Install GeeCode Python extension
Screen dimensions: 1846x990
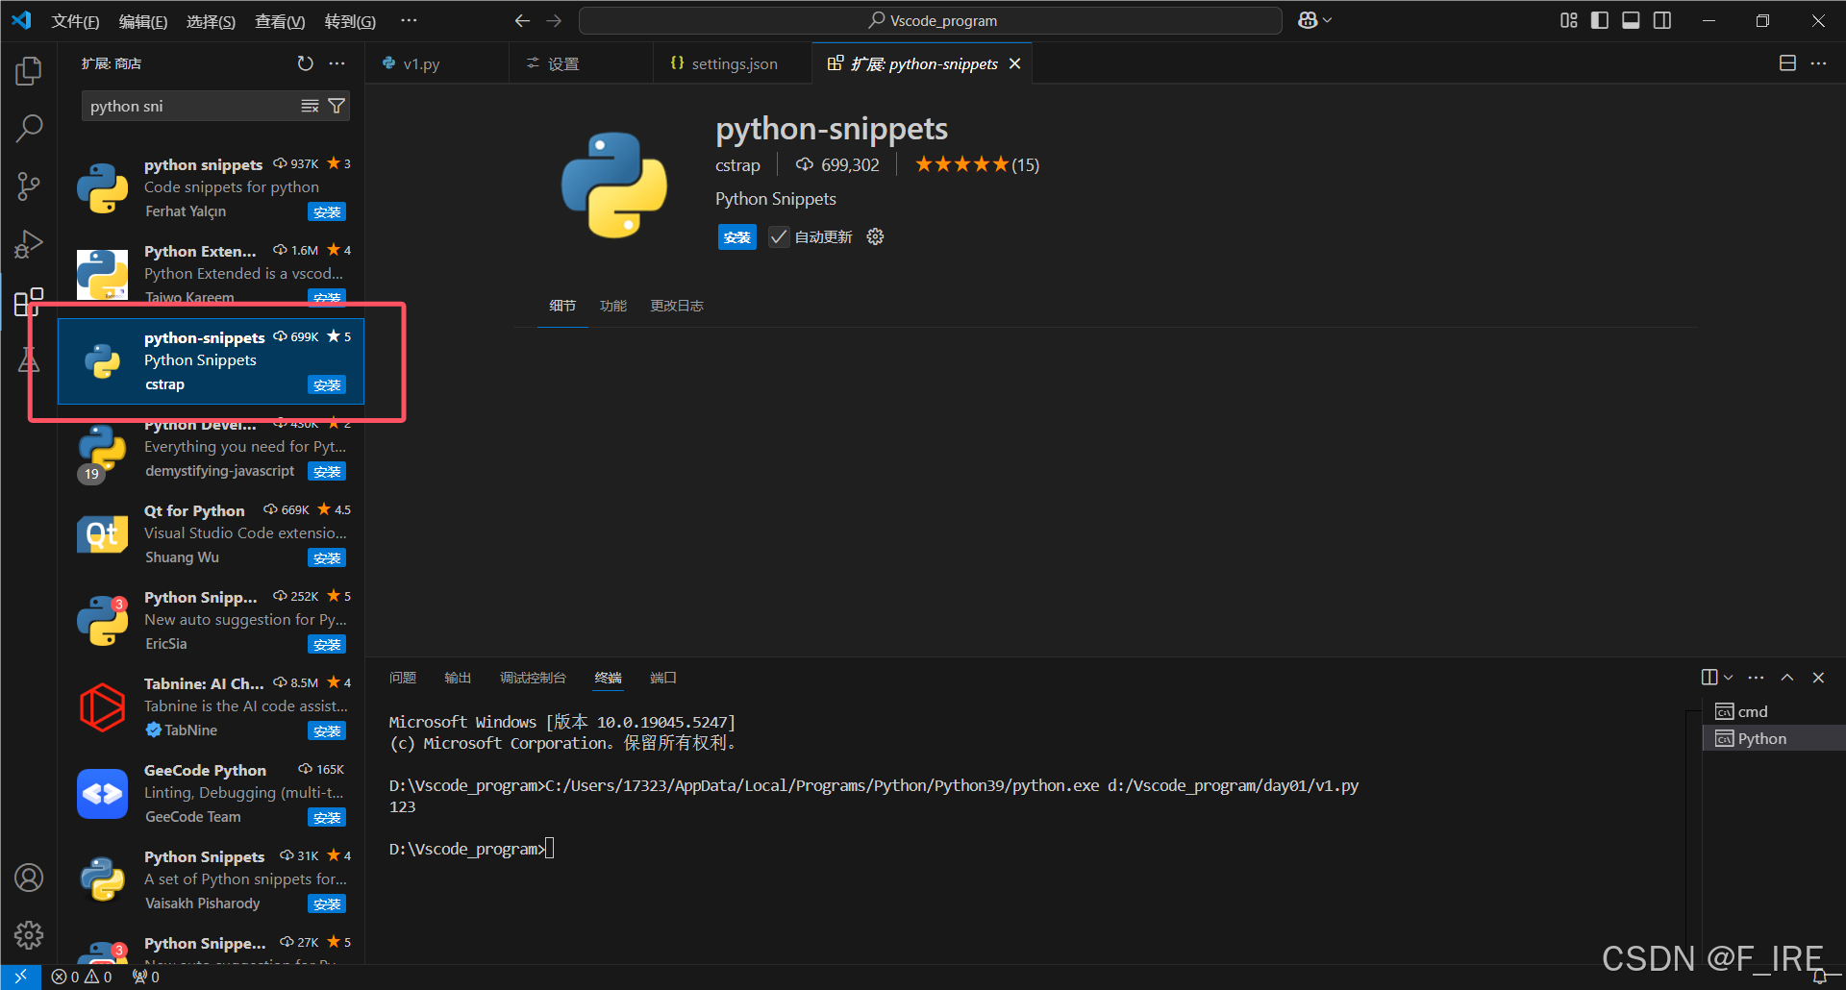(327, 817)
